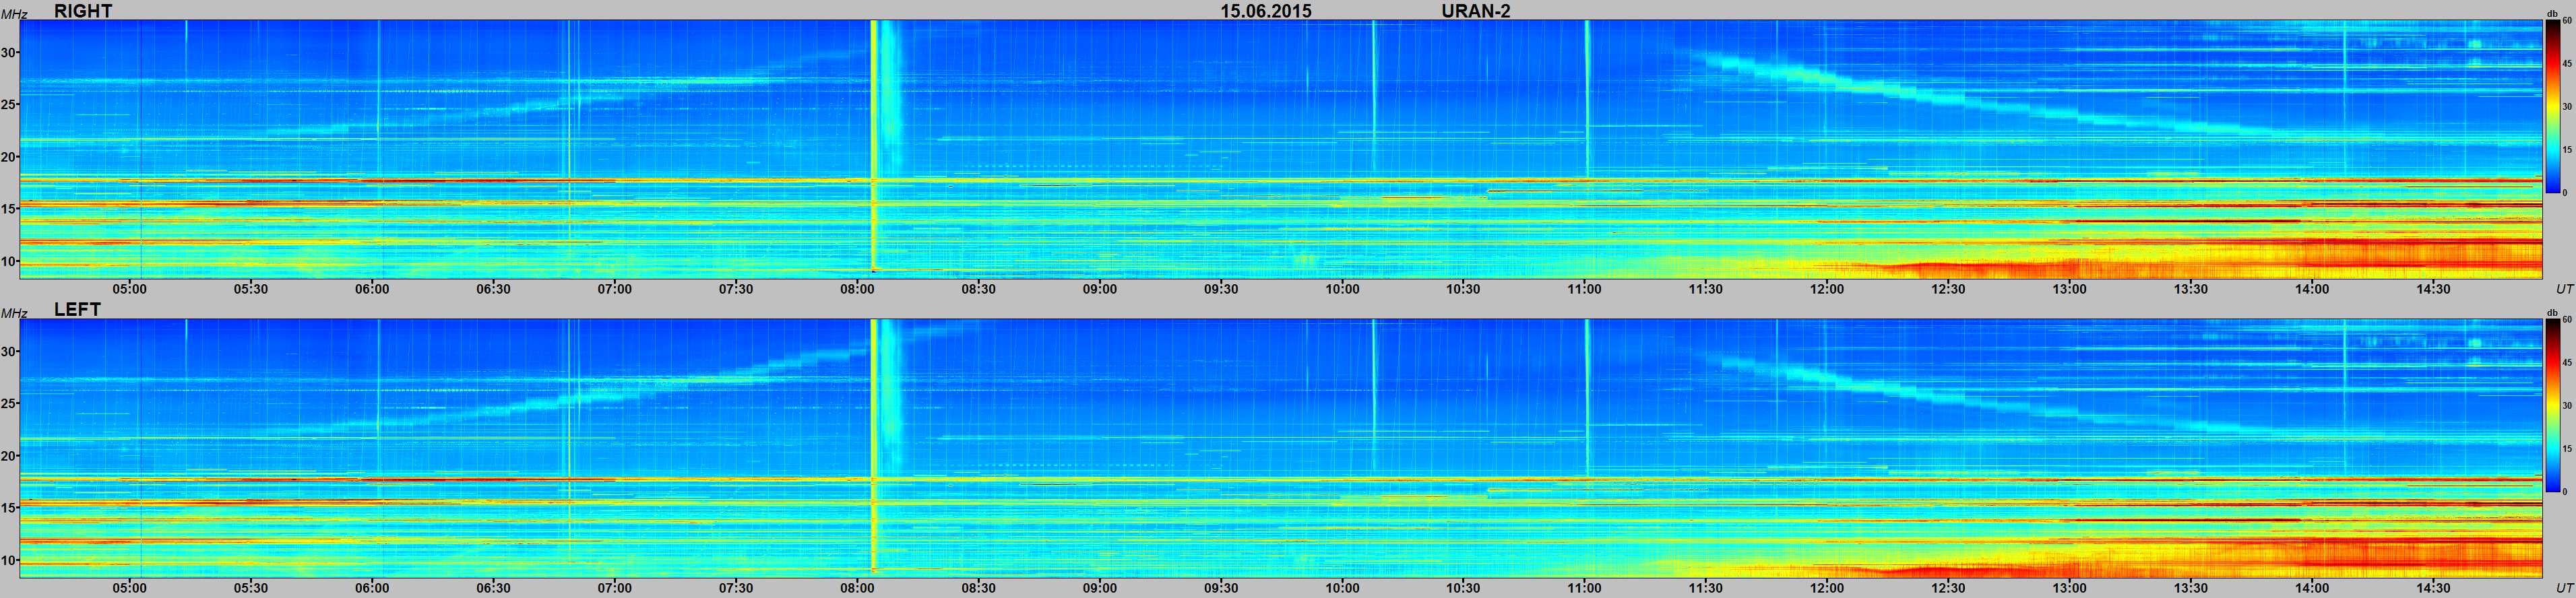Click the 11:00 time label under RIGHT panel

click(1584, 289)
